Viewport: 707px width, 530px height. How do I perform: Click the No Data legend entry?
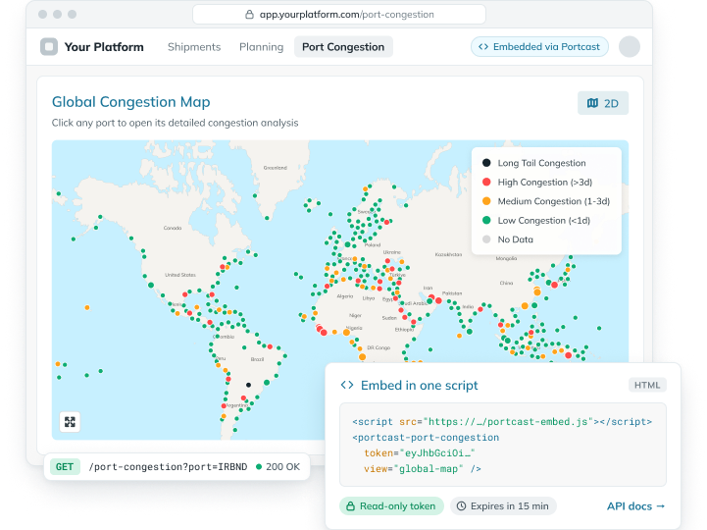[508, 239]
